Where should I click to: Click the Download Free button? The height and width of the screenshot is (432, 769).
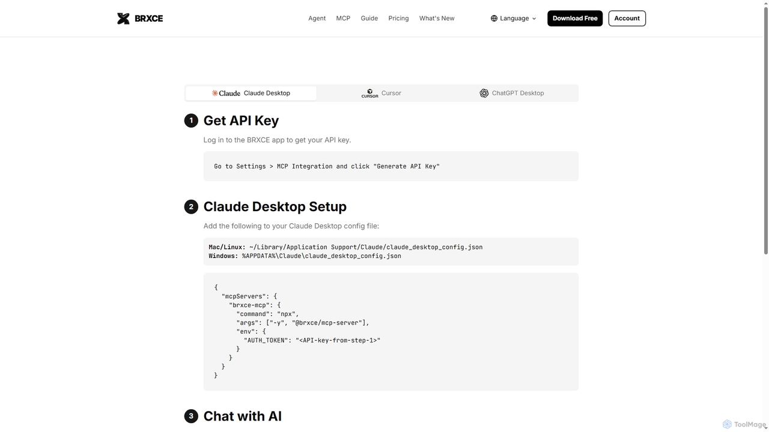point(575,19)
